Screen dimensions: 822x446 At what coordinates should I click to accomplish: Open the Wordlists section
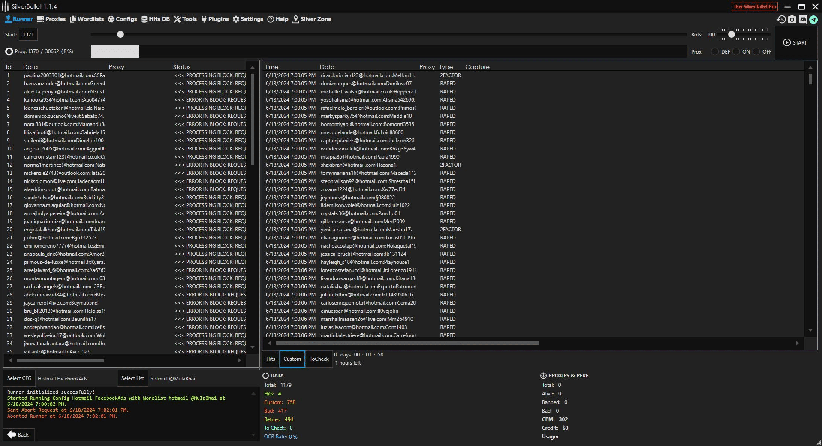pyautogui.click(x=87, y=19)
